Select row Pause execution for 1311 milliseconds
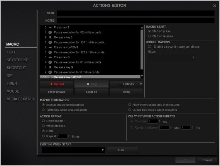220x166 pixels. point(90,42)
